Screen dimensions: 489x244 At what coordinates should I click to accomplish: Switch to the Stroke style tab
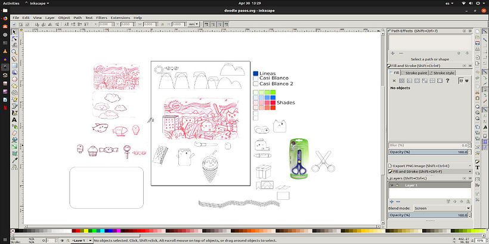coord(442,73)
